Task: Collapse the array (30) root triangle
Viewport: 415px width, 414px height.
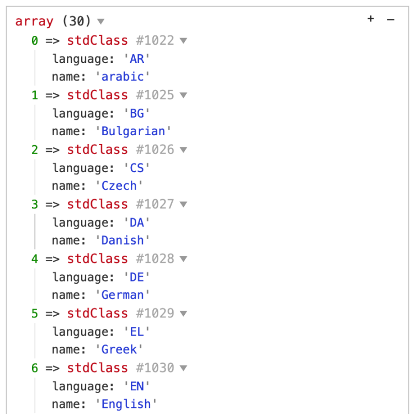Action: 100,22
